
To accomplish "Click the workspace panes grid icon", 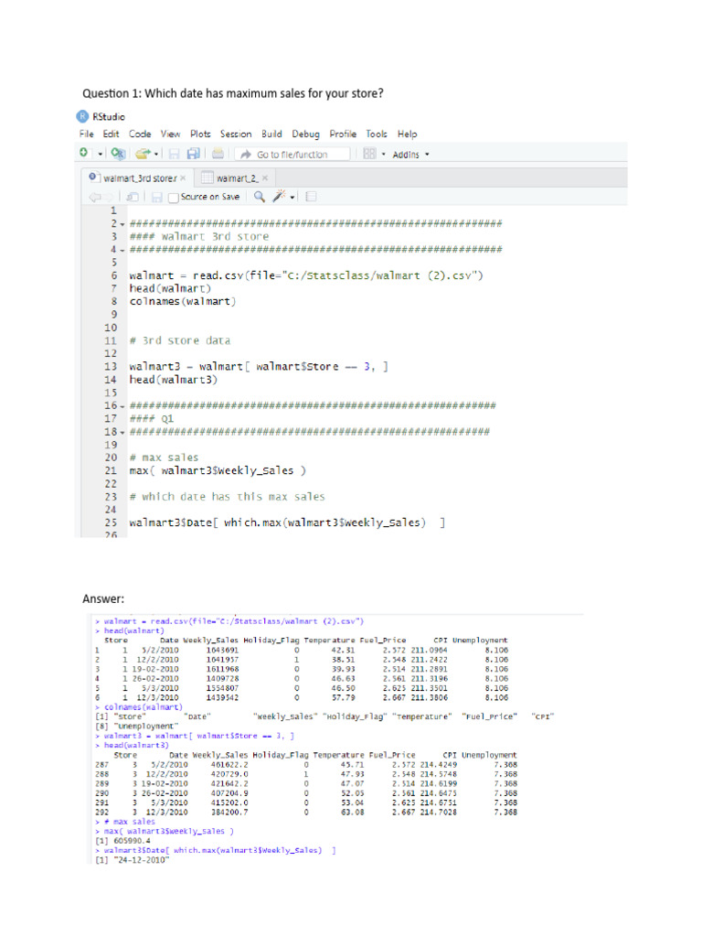I will (369, 154).
